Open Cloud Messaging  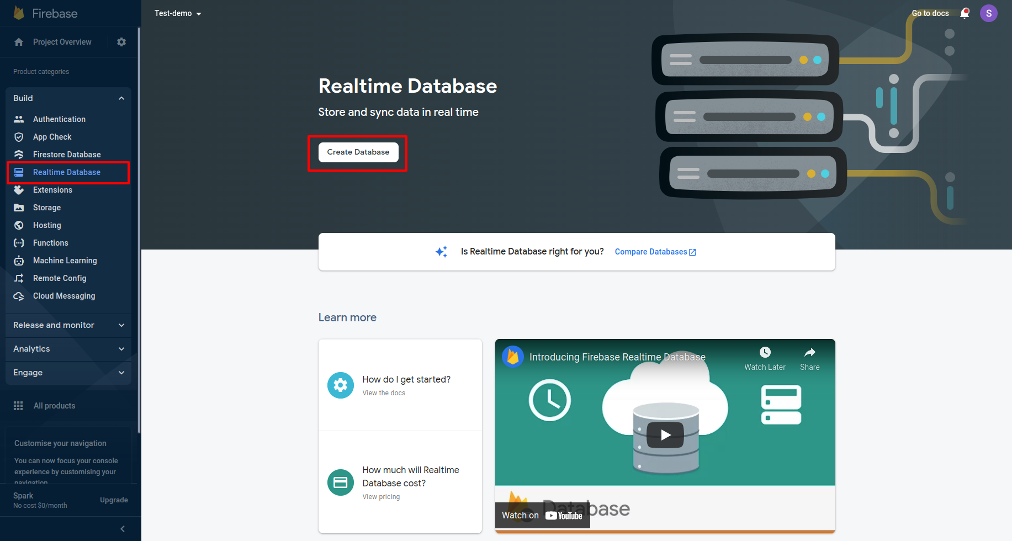[x=63, y=295]
